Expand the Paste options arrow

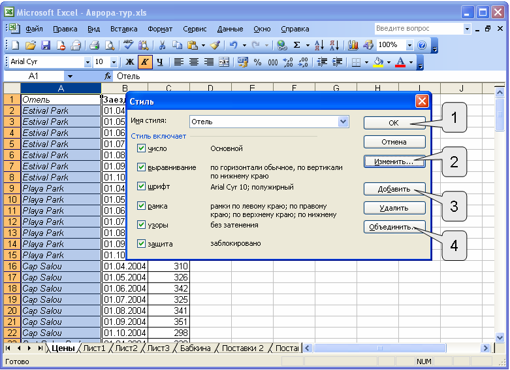tap(203, 45)
